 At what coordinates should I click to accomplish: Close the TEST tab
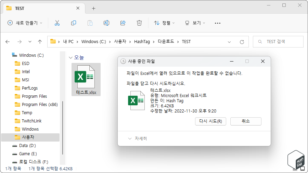78,8
